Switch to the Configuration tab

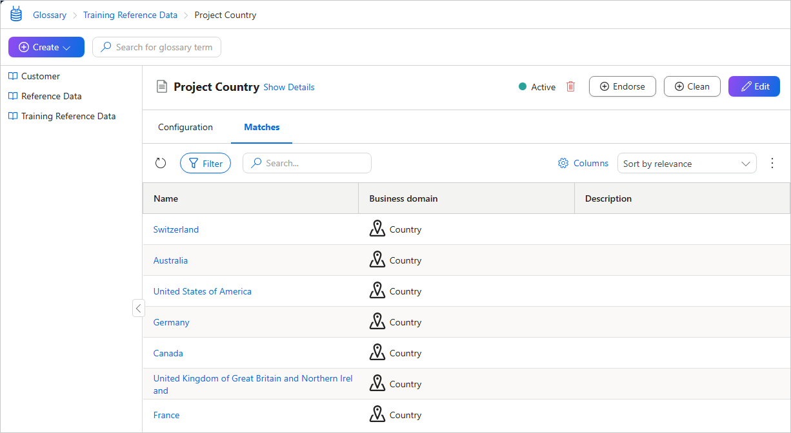point(185,127)
